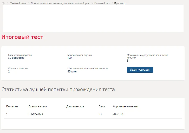Click the score value 93
The image size is (189, 133).
[100, 114]
